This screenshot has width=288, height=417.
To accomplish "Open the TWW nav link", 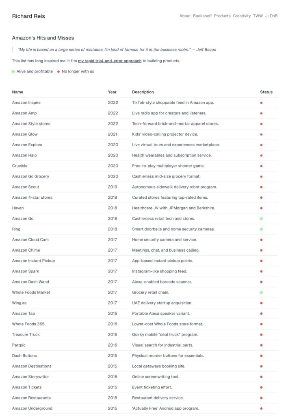I will (258, 16).
